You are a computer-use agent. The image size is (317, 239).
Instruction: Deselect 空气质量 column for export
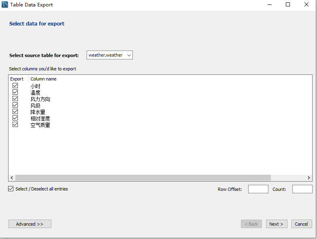coord(15,125)
